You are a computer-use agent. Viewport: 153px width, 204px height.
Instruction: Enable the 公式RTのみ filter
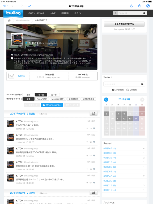74,99
